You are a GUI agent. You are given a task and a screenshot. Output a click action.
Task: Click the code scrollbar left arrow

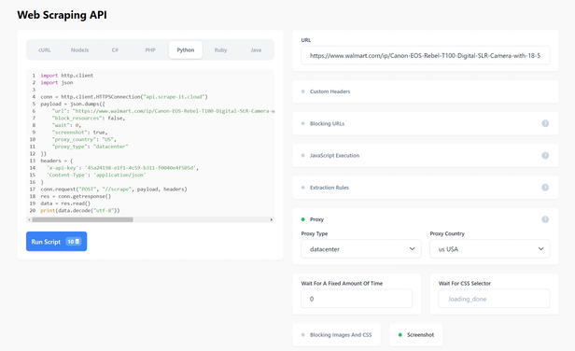click(29, 219)
